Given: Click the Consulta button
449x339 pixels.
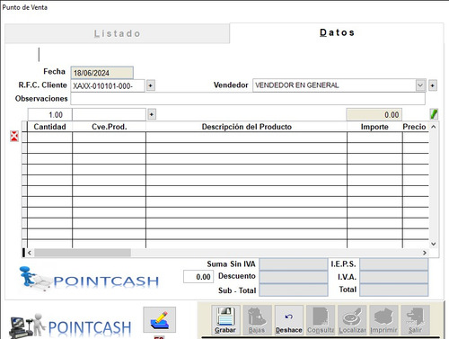Looking at the screenshot, I should pyautogui.click(x=321, y=320).
